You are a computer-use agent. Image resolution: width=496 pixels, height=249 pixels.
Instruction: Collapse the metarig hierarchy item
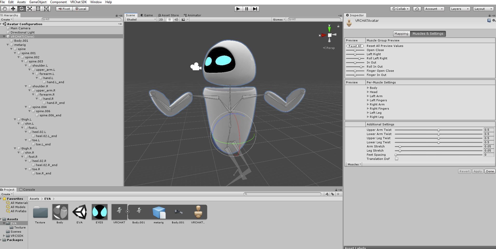[8, 45]
